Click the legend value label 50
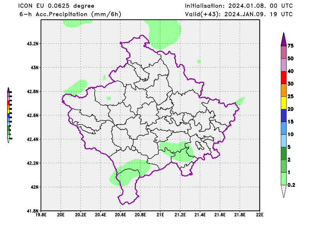The height and width of the screenshot is (239, 309). point(290,58)
